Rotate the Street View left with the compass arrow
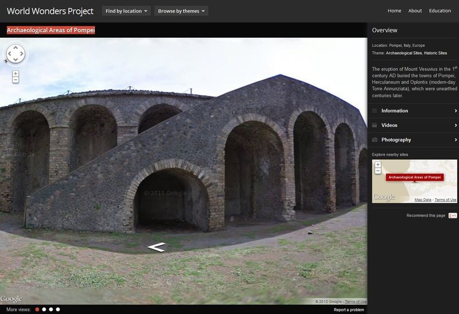Viewport: 459px width, 314px height. click(x=9, y=54)
